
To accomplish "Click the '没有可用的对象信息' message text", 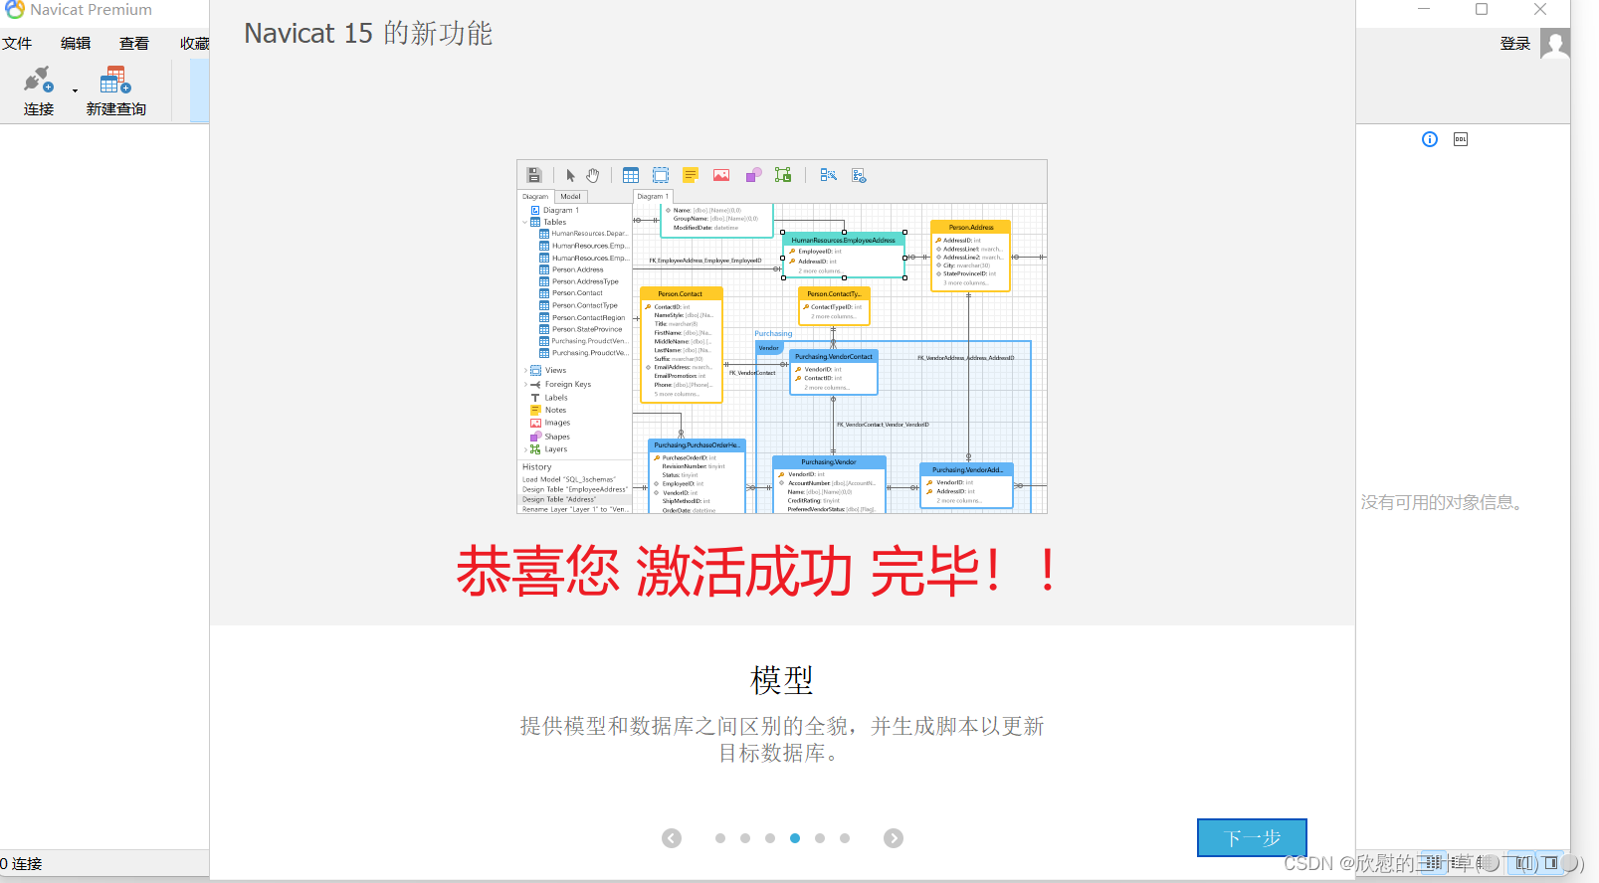I will coord(1442,502).
